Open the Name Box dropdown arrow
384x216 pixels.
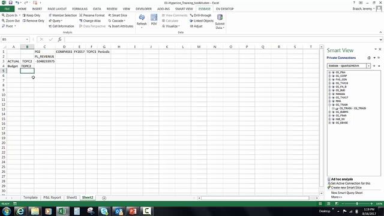(27, 40)
